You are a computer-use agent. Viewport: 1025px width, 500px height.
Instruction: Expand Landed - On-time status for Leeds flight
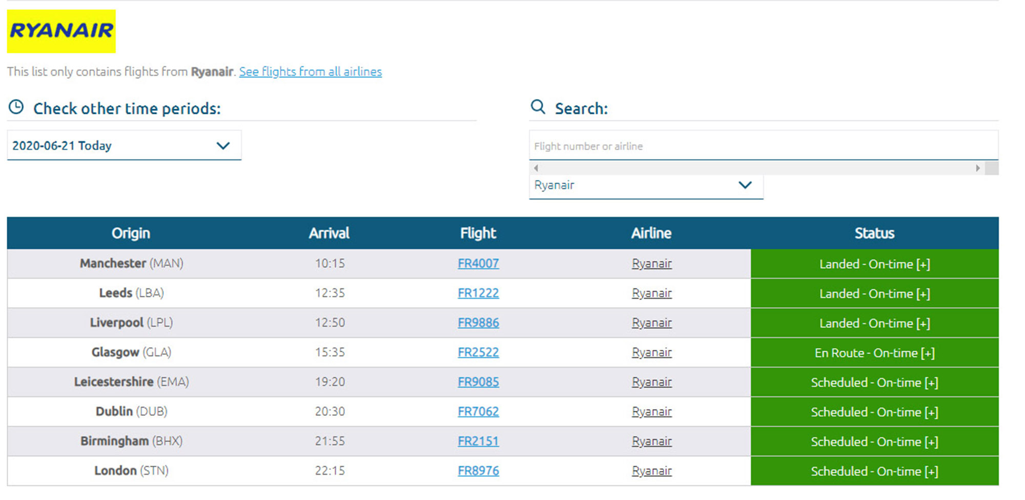pos(874,294)
